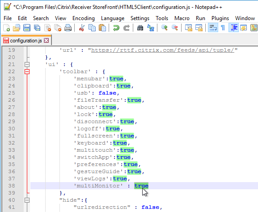
Task: Open Find with the binoculars icon
Action: 140,28
